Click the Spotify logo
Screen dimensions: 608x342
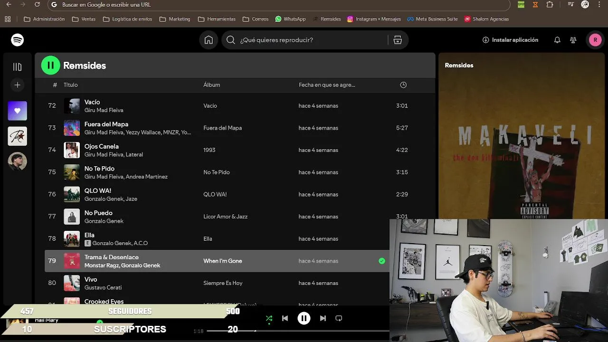pyautogui.click(x=18, y=40)
